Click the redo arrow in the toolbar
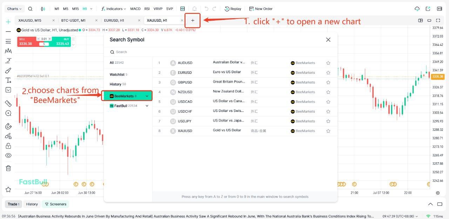This screenshot has width=449, height=219. [214, 9]
